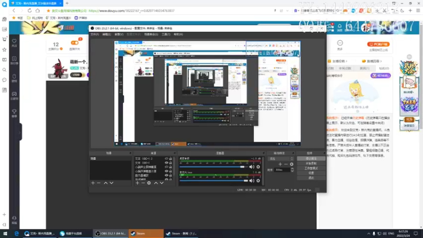The width and height of the screenshot is (423, 238).
Task: Open transition properties gear icon
Action: 292,164
